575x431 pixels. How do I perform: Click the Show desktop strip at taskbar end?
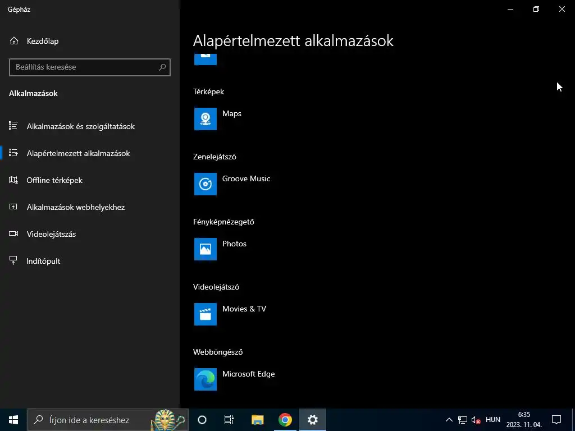coord(573,420)
